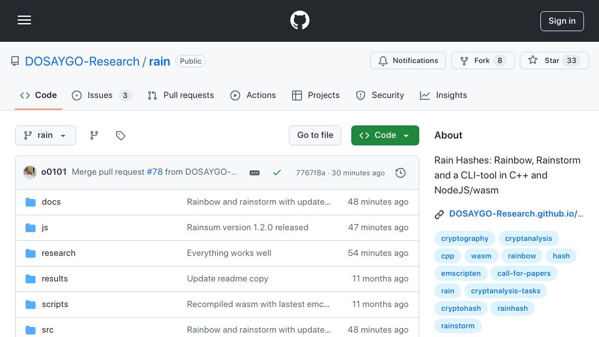Viewport: 599px width, 337px height.
Task: Open the DOSAYGO-Research organization link
Action: pos(82,61)
